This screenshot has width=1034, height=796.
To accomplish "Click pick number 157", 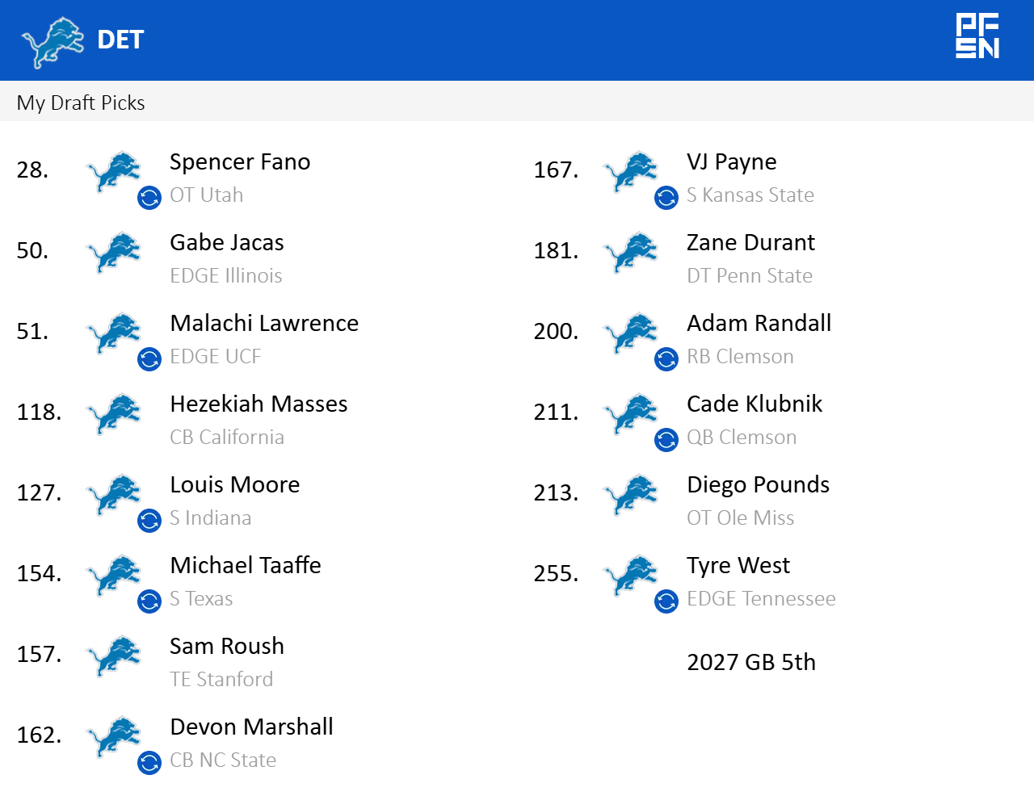I will pos(39,654).
